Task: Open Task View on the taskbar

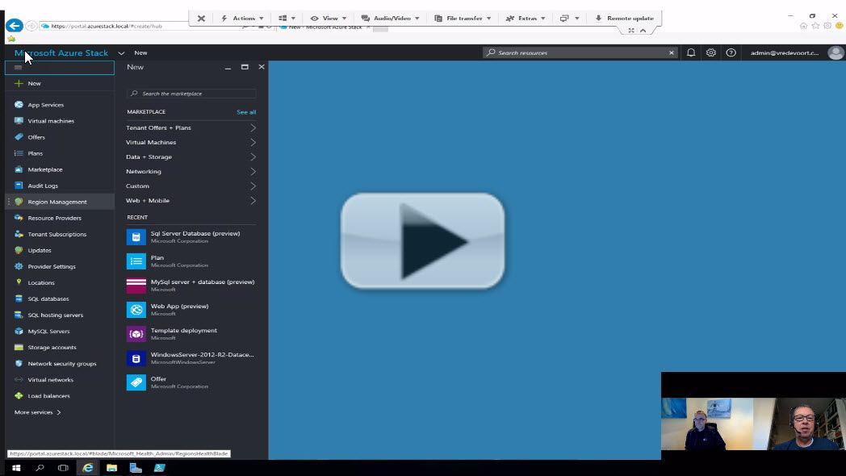Action: 63,468
